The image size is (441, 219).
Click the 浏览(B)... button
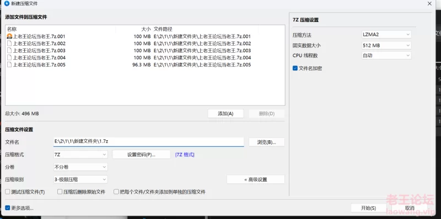(267, 142)
